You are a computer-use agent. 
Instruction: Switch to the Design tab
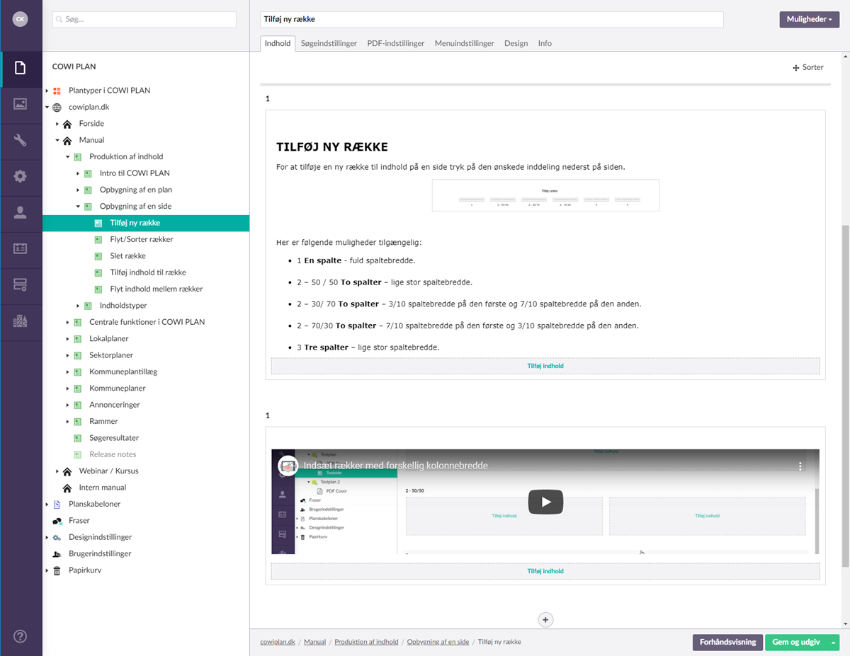[x=516, y=43]
